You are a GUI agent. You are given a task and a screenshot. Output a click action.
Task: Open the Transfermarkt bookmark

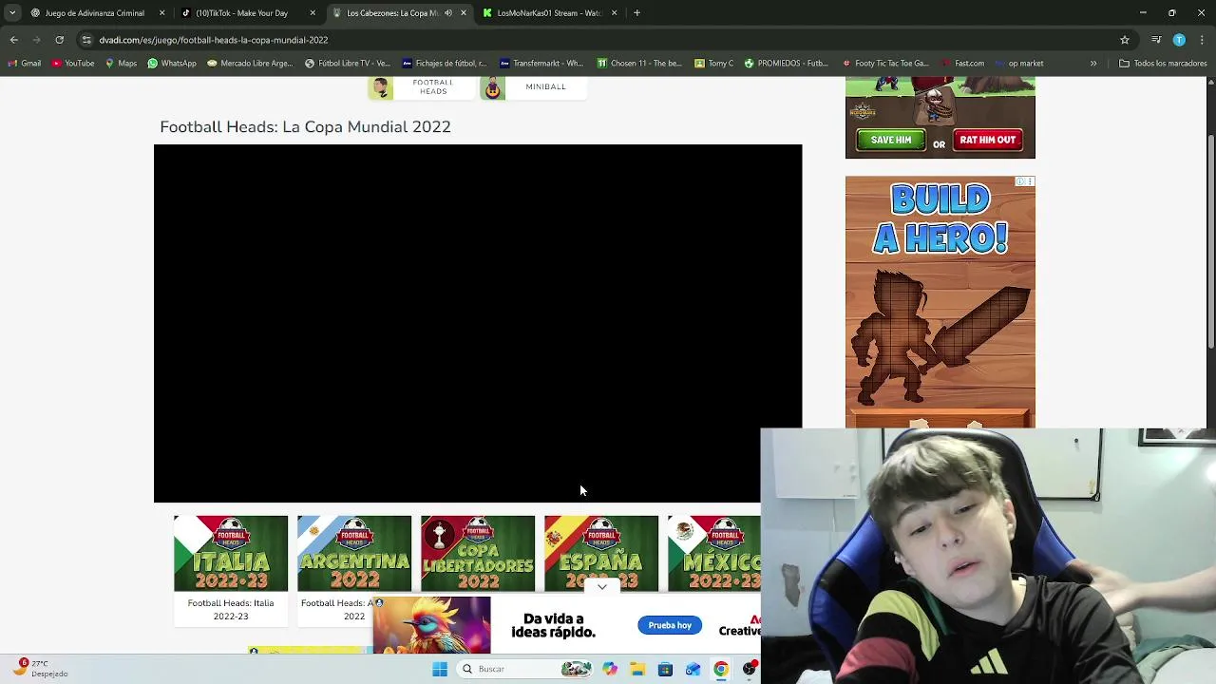click(x=541, y=64)
